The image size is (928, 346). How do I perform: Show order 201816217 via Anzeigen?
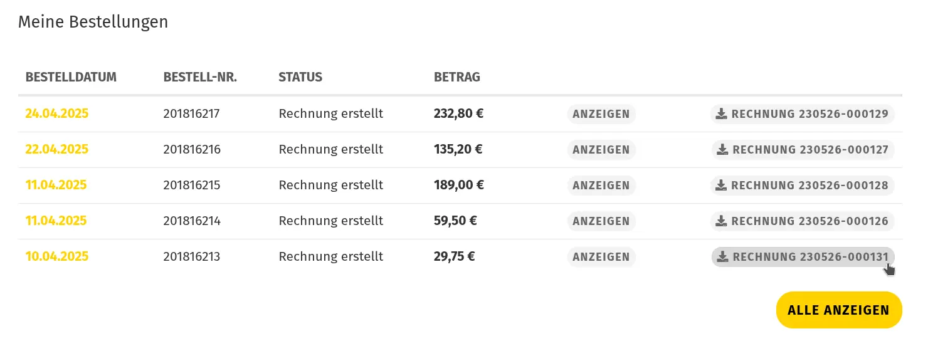[x=601, y=114]
